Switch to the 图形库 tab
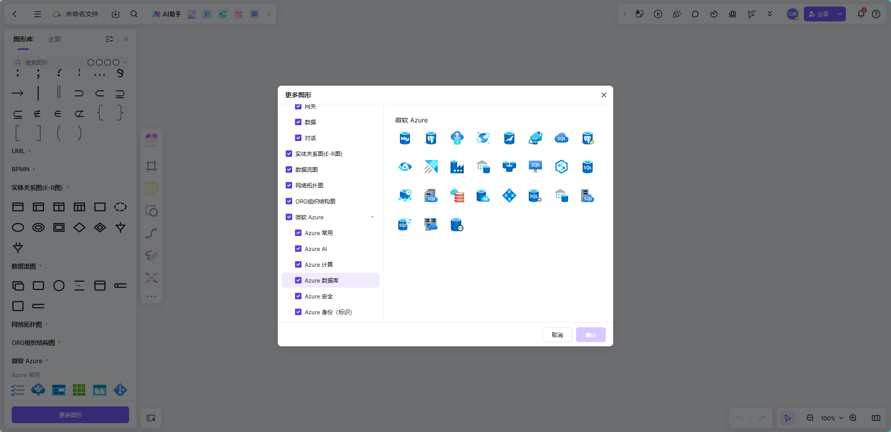This screenshot has height=432, width=891. click(x=23, y=39)
